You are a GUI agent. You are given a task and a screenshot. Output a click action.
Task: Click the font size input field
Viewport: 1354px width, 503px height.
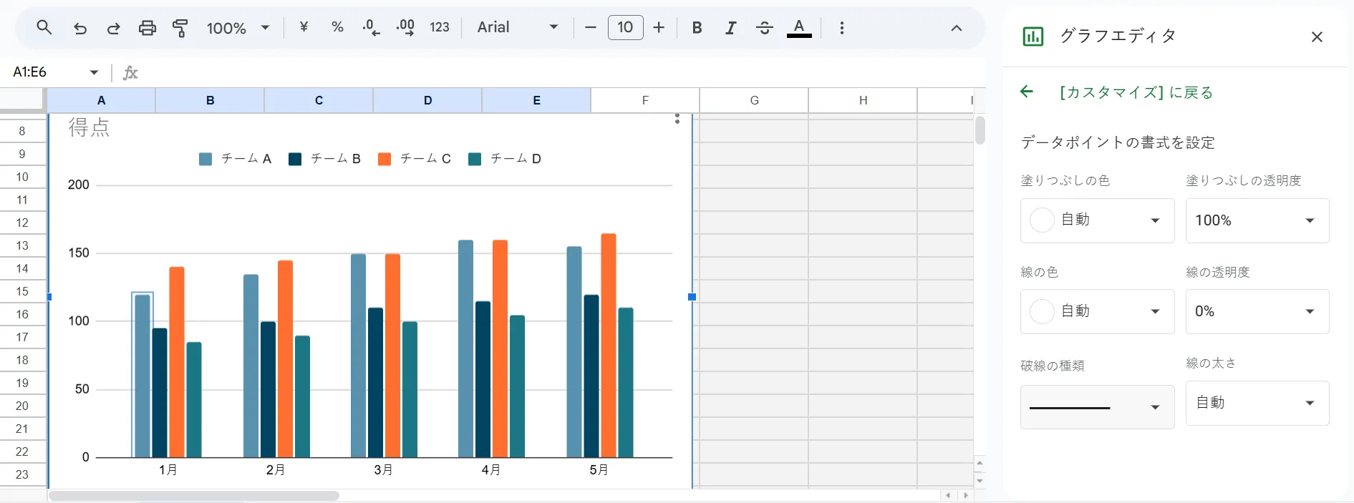[x=625, y=28]
